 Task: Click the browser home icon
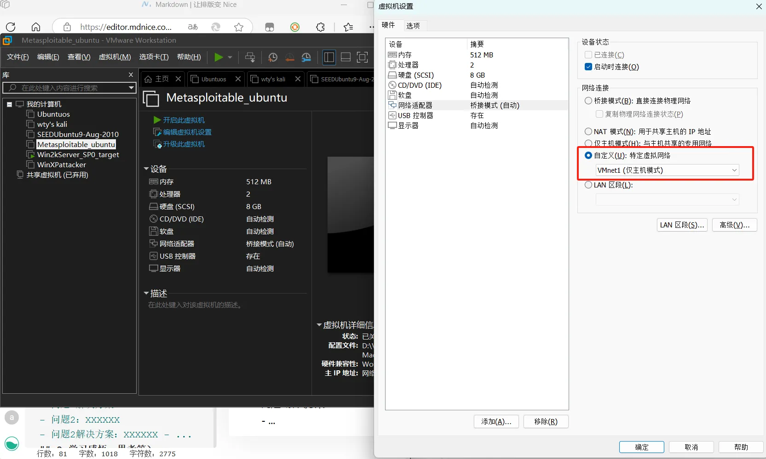pyautogui.click(x=36, y=27)
